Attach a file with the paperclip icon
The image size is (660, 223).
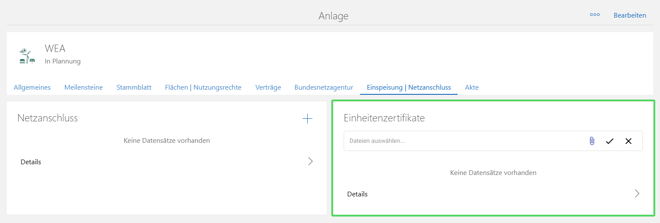(591, 141)
